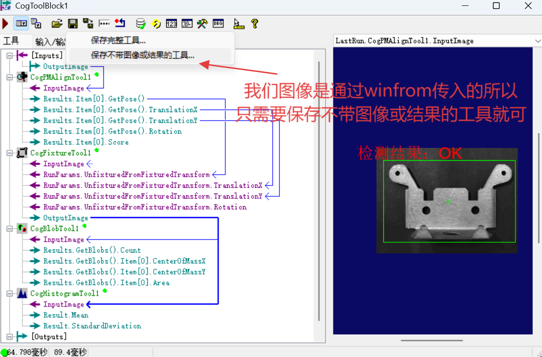The image size is (542, 357).
Task: Select CogHistogramTool1 label in tree
Action: coord(64,294)
